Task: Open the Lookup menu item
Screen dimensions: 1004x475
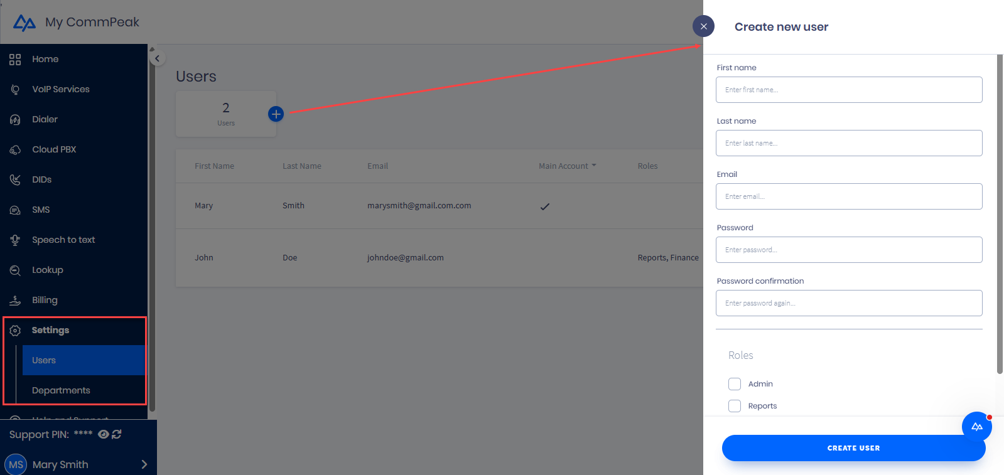Action: point(48,270)
